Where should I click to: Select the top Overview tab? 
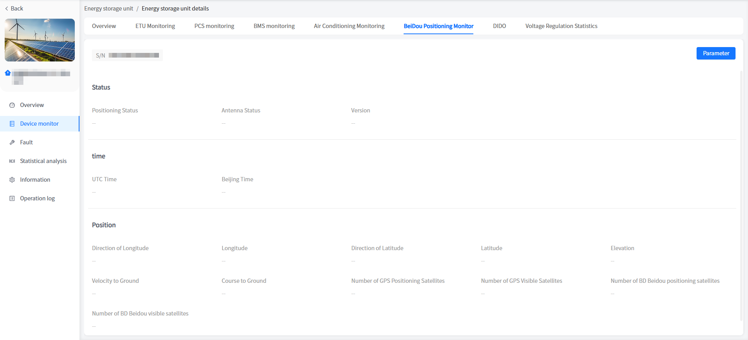[104, 26]
